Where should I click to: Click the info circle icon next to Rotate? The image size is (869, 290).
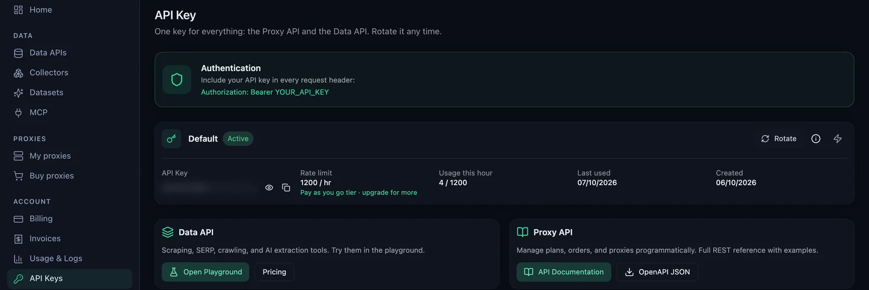tap(816, 138)
